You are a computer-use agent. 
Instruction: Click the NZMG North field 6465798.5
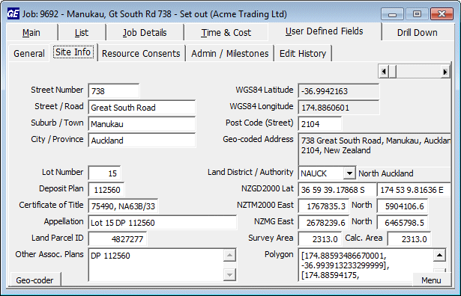pos(403,222)
